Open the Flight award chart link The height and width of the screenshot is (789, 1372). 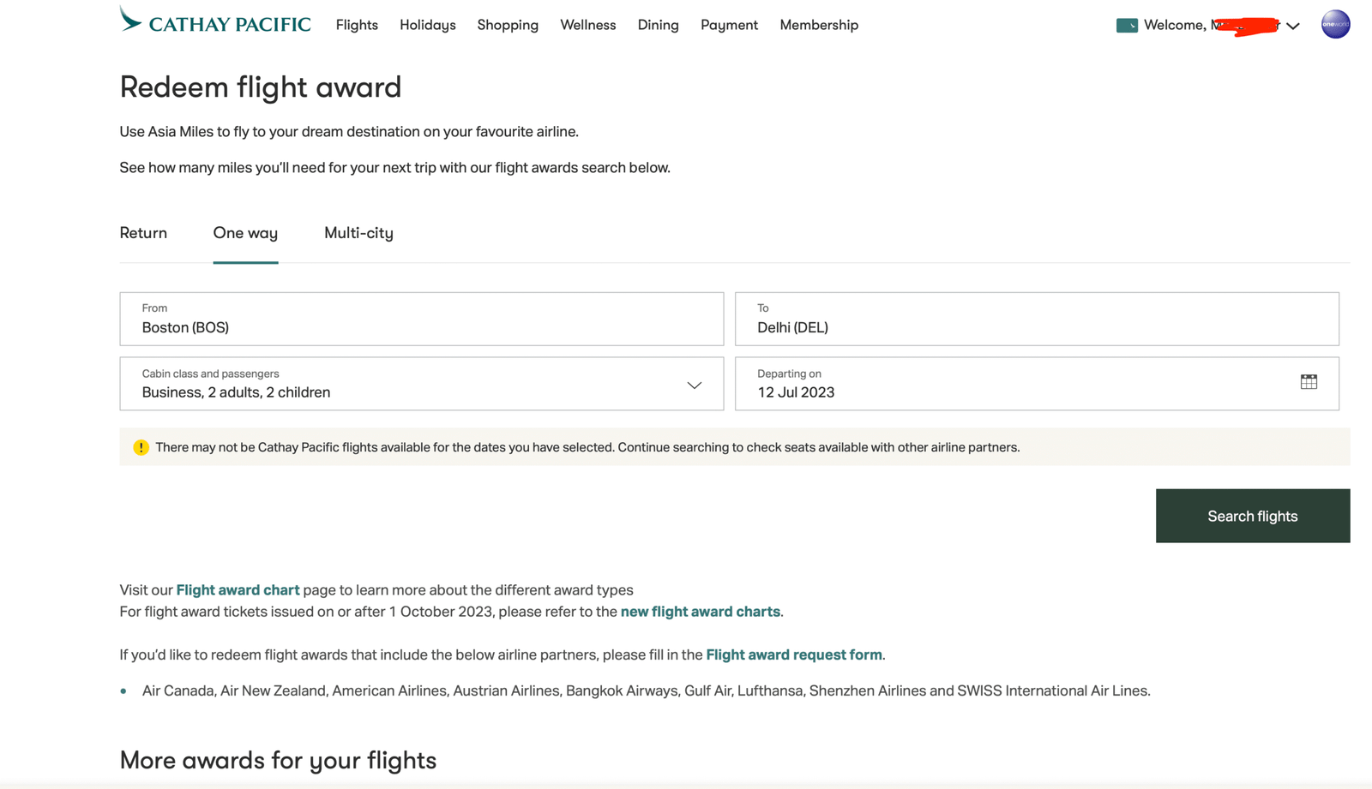[238, 590]
